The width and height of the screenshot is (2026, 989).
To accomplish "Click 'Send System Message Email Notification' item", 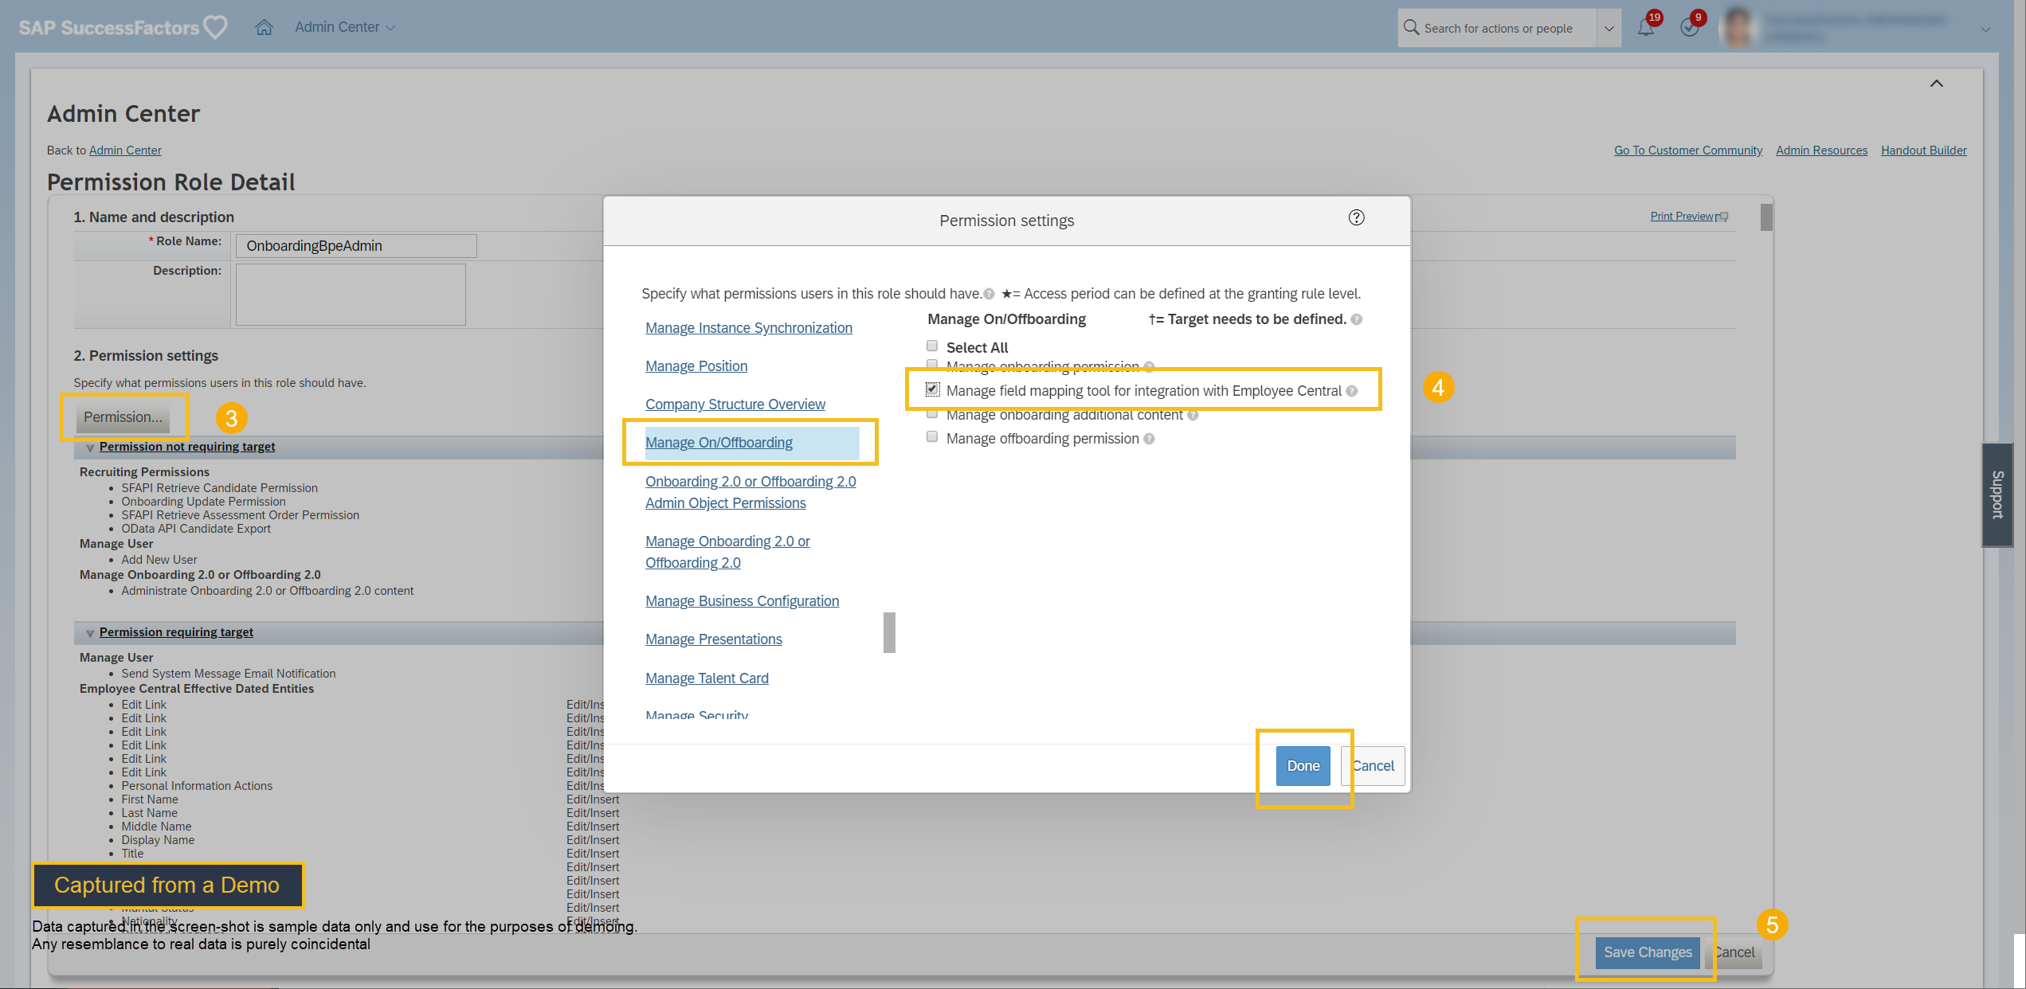I will pyautogui.click(x=229, y=674).
